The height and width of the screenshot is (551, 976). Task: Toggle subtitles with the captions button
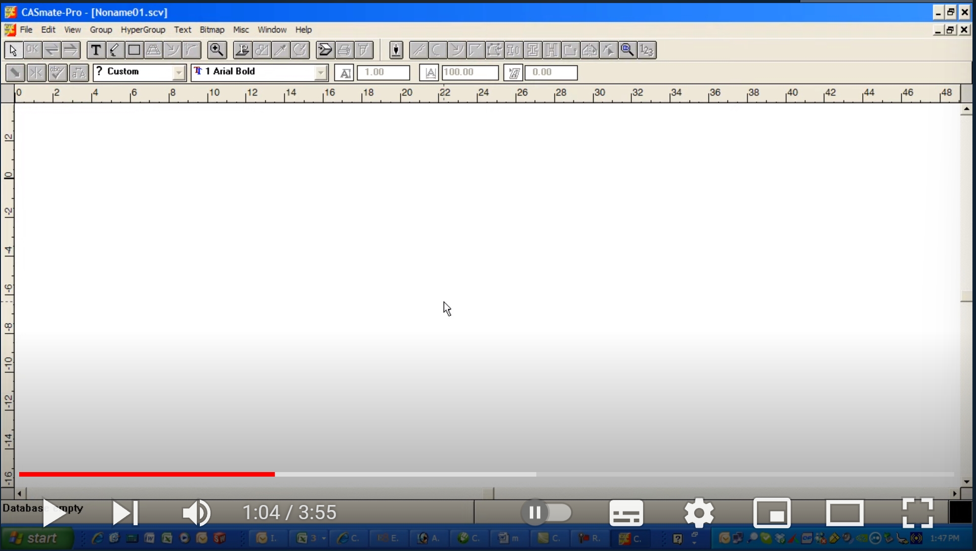click(626, 512)
